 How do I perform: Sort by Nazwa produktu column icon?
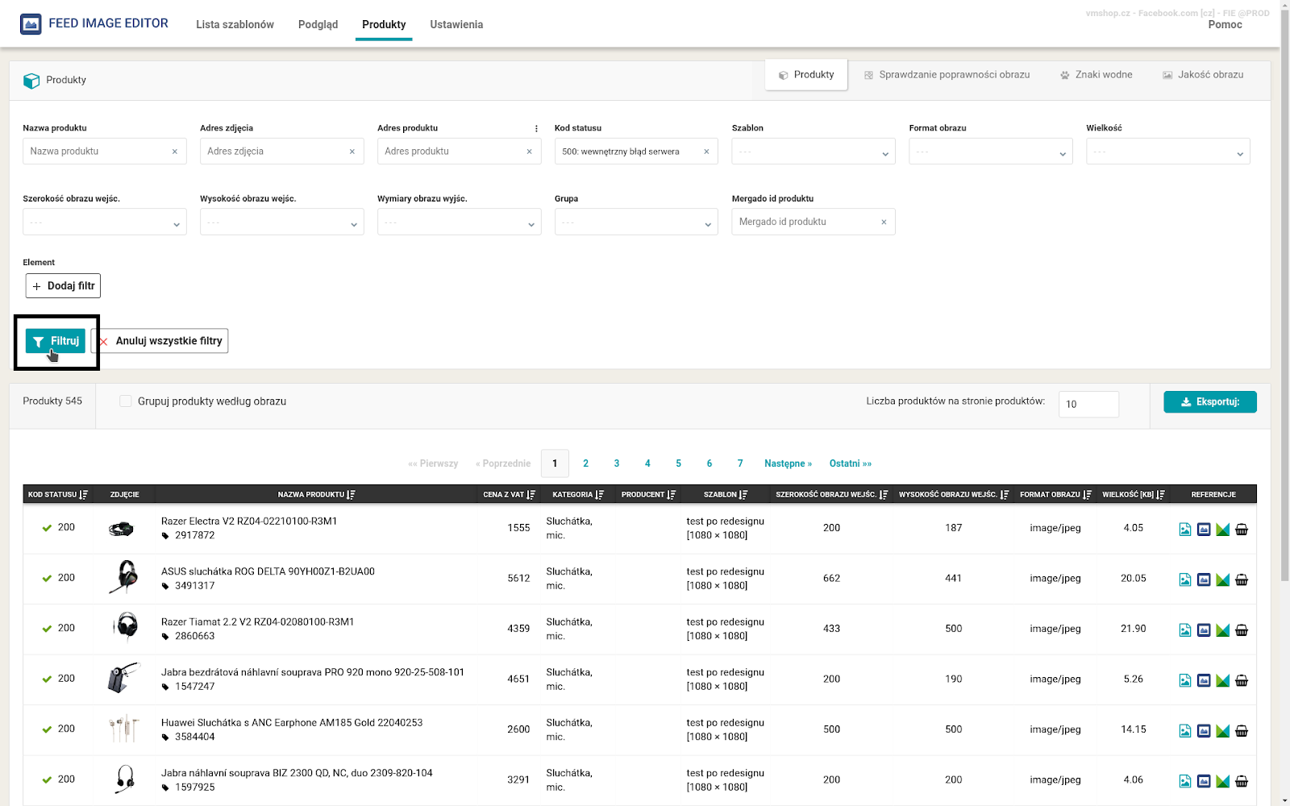[x=351, y=495]
